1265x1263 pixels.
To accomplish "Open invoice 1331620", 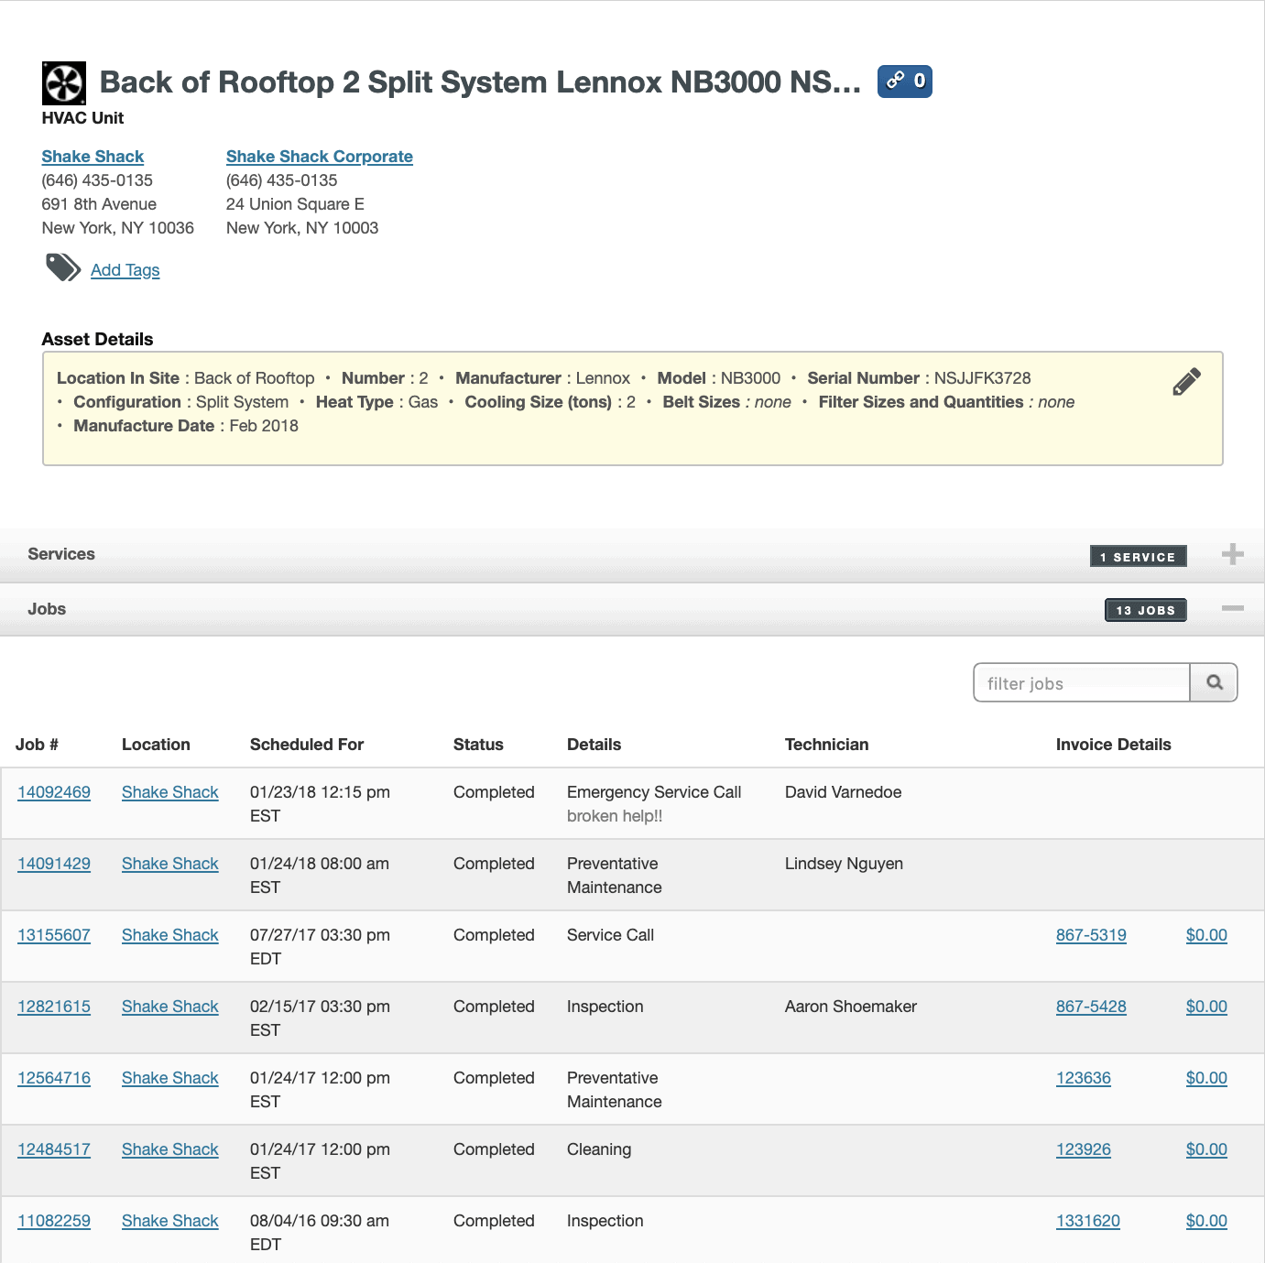I will [x=1088, y=1221].
